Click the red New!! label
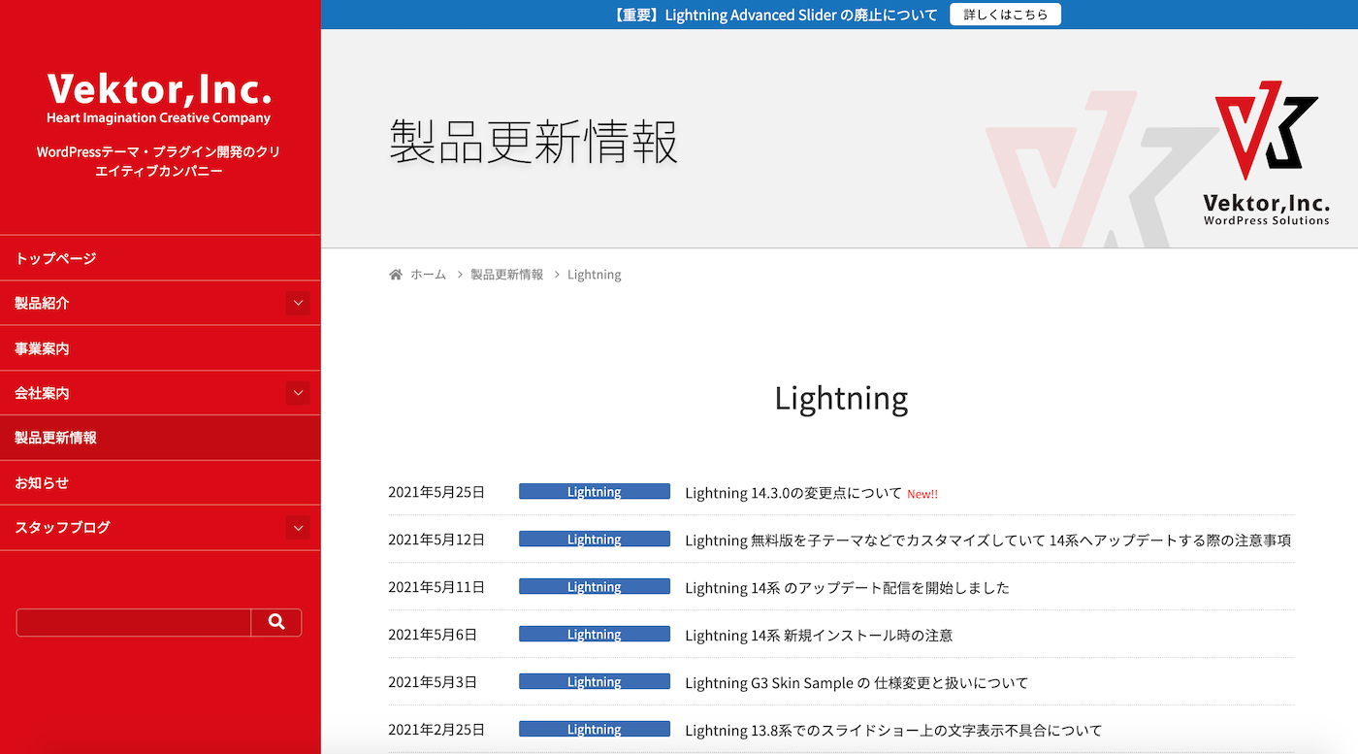 click(922, 494)
